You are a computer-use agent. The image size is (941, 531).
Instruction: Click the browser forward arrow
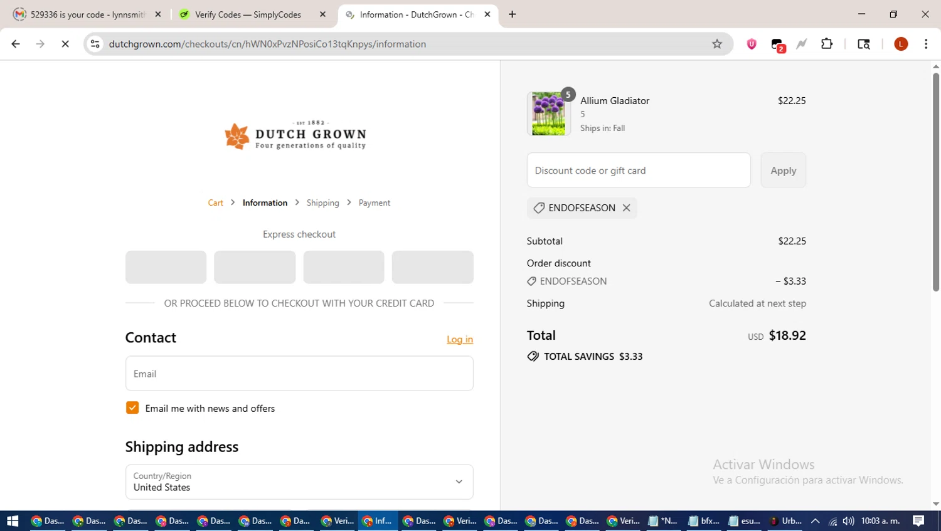40,44
